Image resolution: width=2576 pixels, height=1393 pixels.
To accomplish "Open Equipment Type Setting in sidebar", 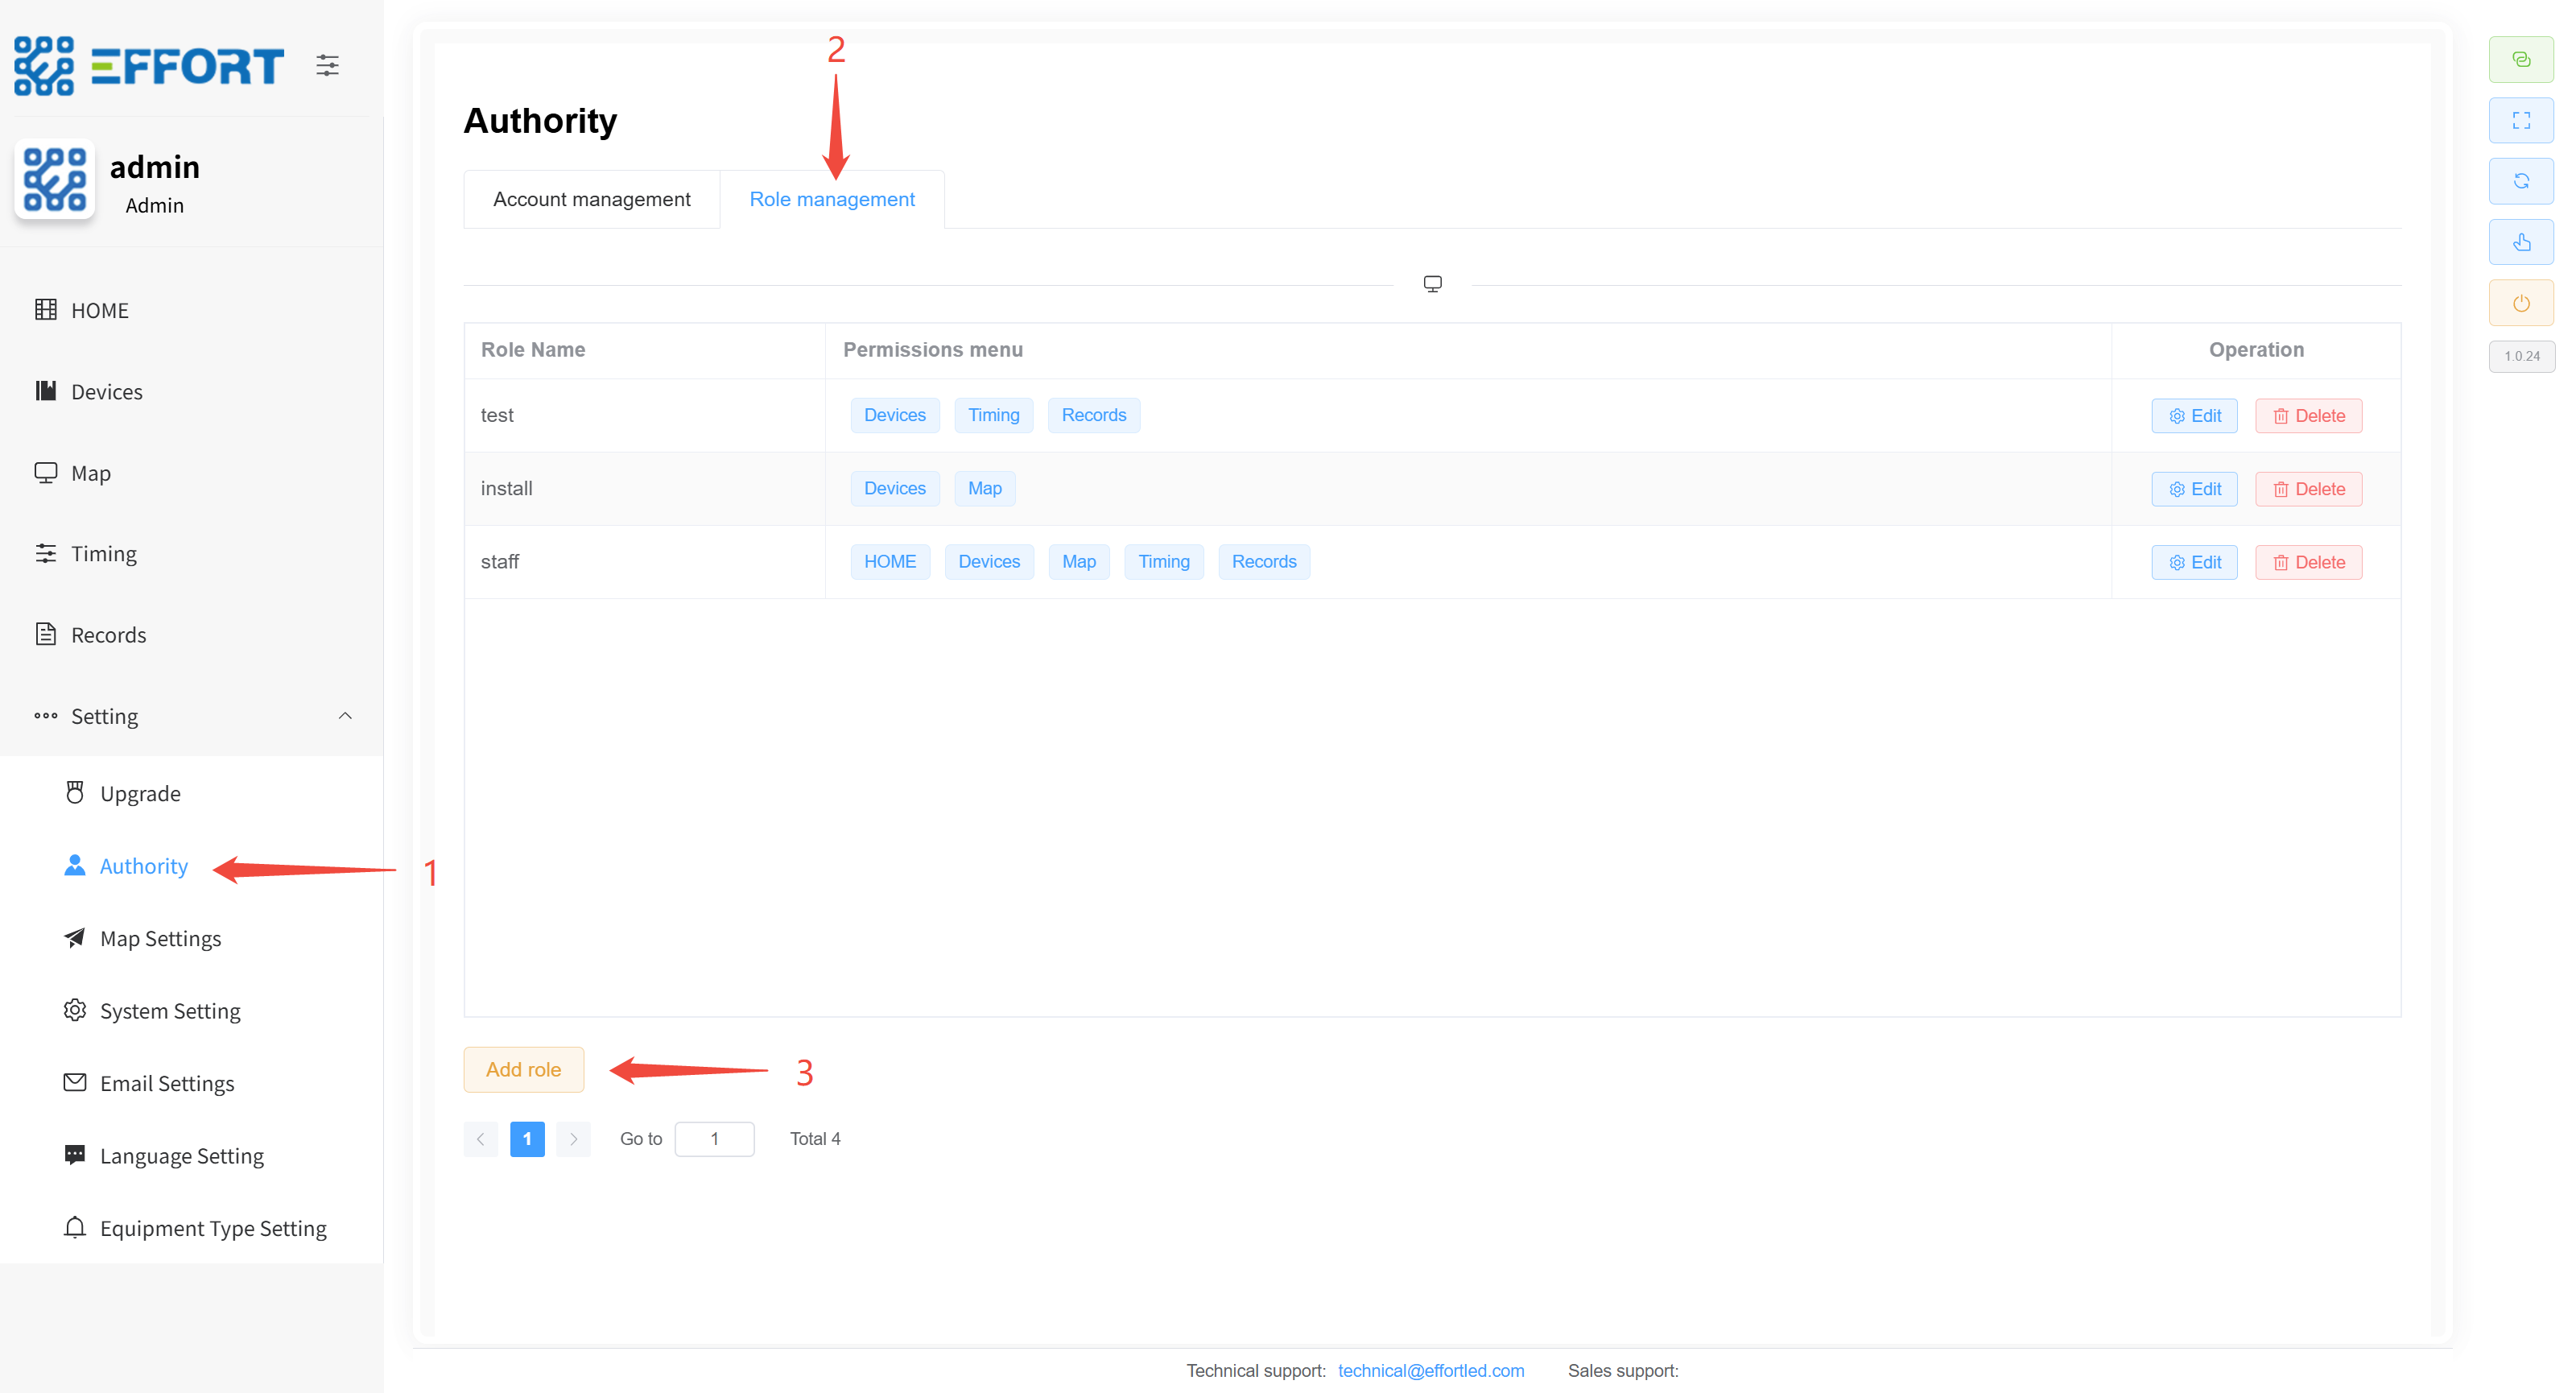I will (213, 1228).
